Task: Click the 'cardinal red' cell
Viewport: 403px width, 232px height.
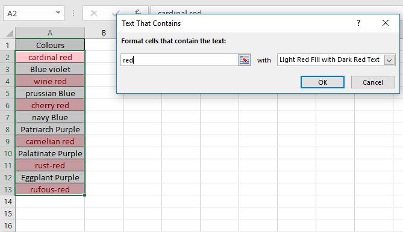Action: (50, 57)
